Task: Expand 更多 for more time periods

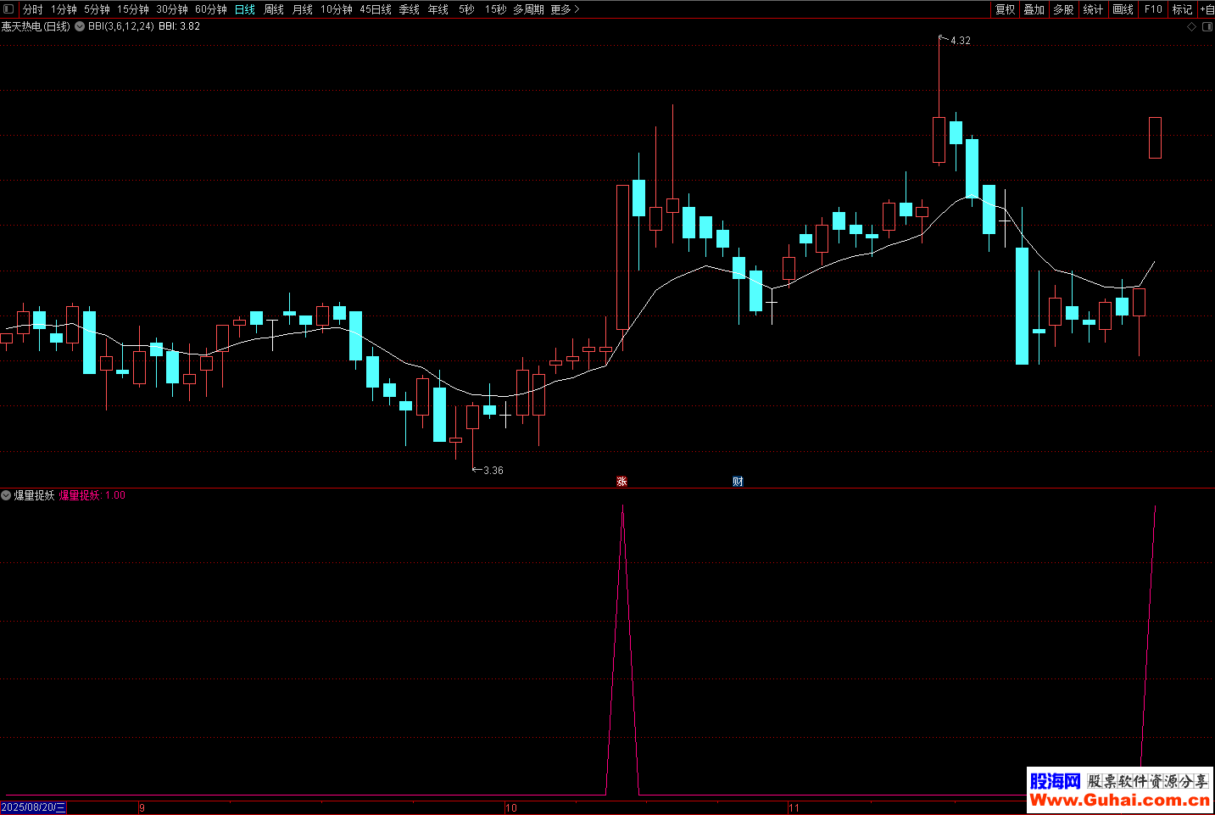Action: click(565, 9)
